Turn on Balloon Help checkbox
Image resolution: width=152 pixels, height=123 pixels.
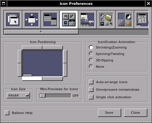7,113
